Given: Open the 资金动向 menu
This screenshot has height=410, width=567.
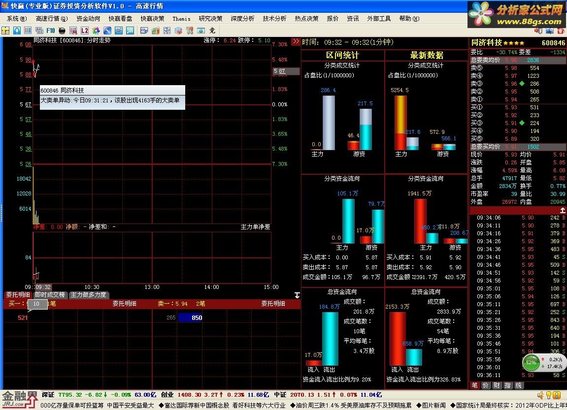Looking at the screenshot, I should click(88, 18).
